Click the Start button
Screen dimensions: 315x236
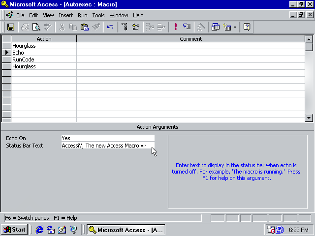14,230
